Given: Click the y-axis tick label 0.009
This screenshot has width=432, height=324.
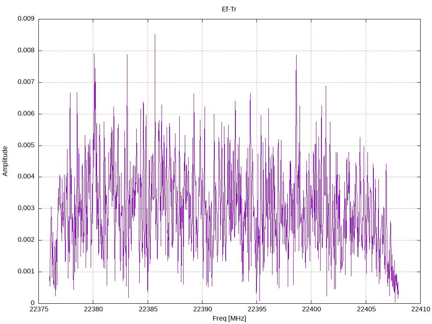Looking at the screenshot, I should coord(26,19).
